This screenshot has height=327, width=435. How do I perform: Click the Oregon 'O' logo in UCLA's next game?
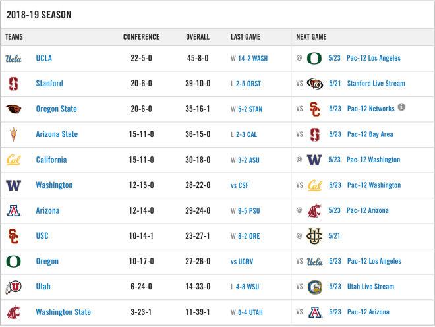[x=314, y=58]
